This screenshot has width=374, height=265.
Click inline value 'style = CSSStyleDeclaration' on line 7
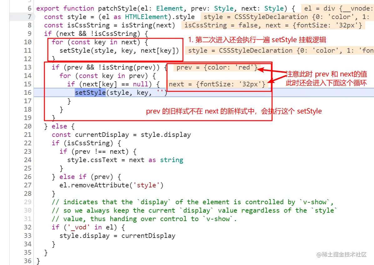point(256,17)
